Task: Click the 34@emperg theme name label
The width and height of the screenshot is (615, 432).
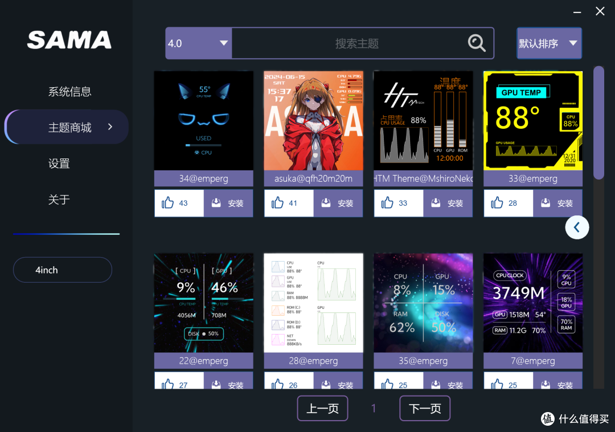Action: [203, 178]
